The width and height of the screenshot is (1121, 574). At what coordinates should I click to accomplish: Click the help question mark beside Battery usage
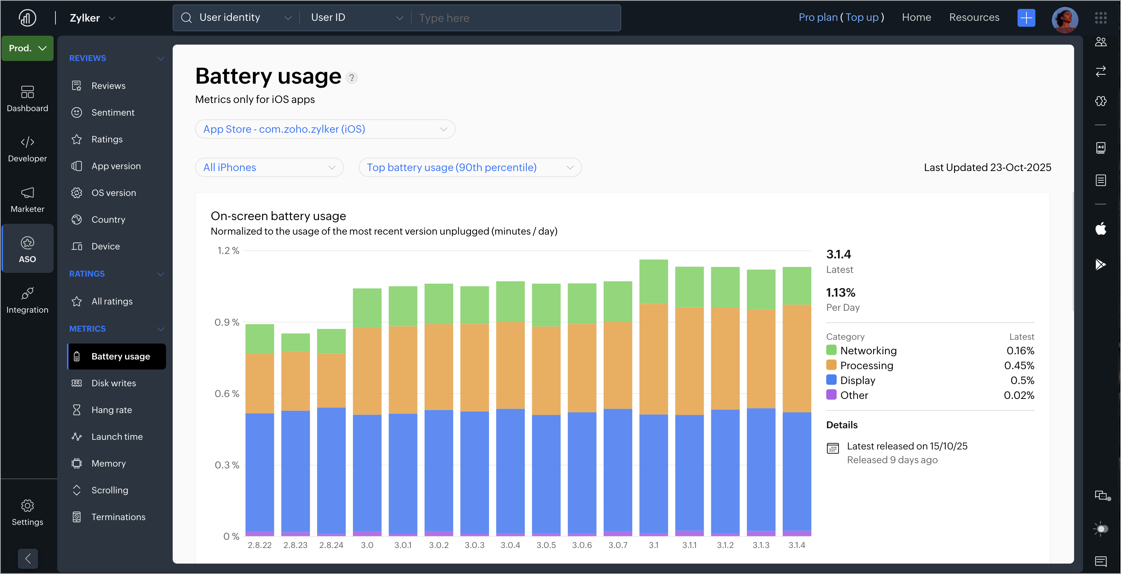pyautogui.click(x=352, y=78)
